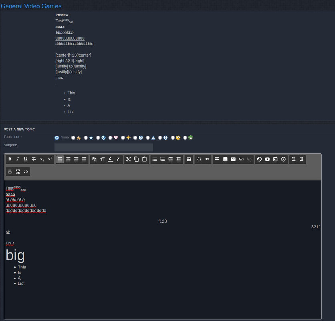Click the print icon
The height and width of the screenshot is (321, 335).
10,172
